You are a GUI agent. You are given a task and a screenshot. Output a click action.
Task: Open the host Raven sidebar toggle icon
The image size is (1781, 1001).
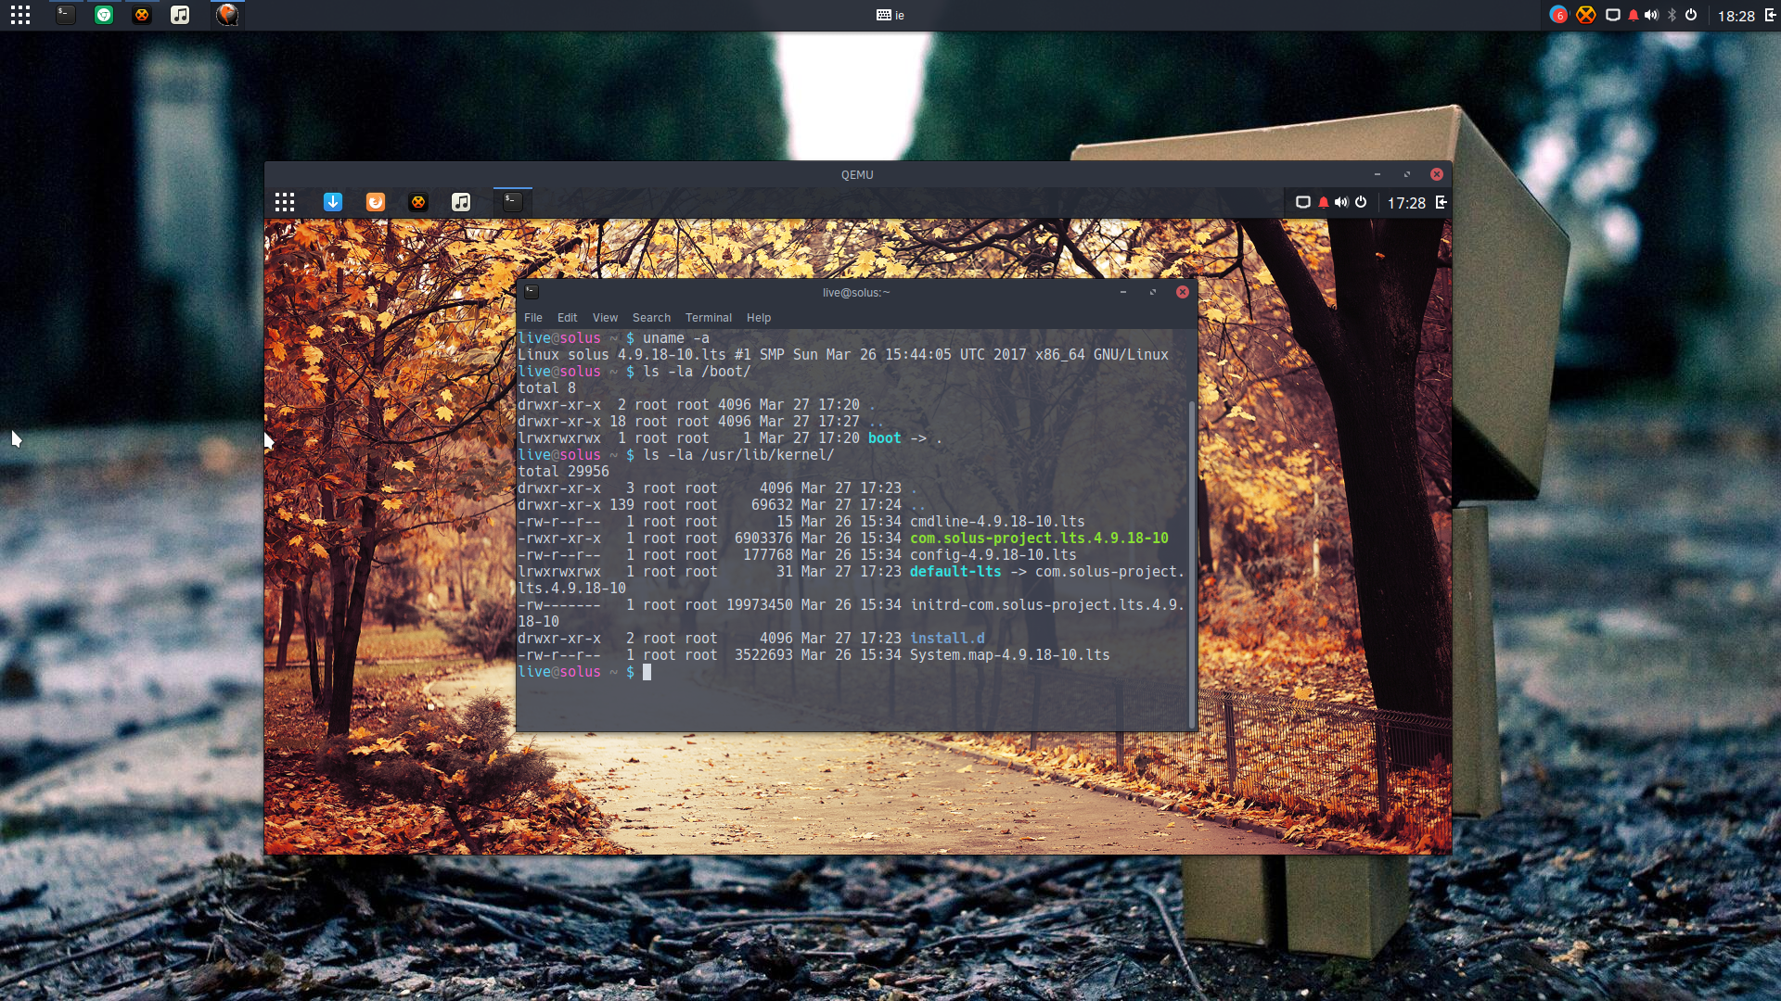tap(1770, 15)
